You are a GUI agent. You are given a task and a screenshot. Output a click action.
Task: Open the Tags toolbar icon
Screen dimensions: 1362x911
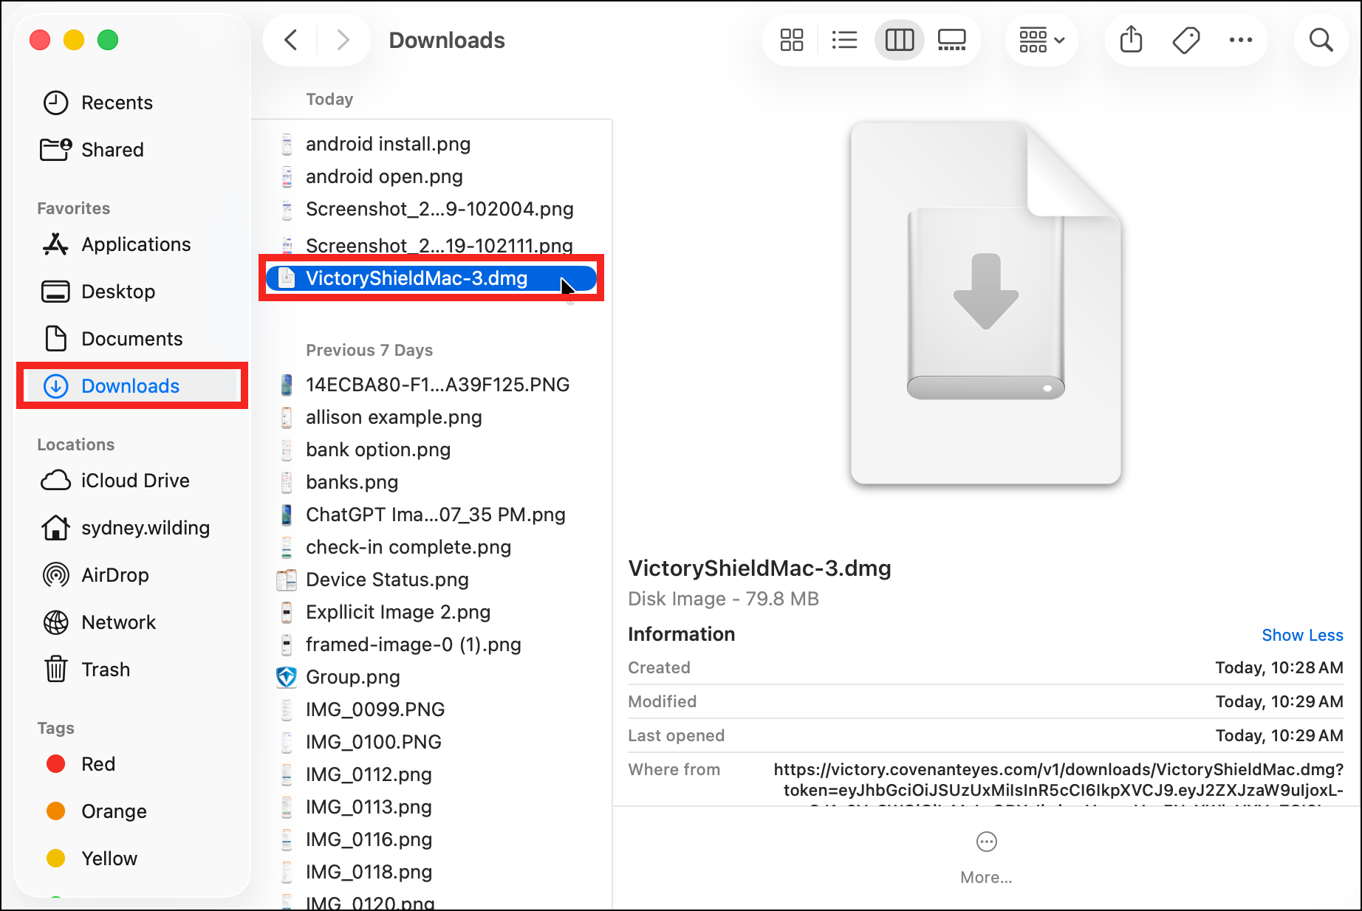tap(1186, 40)
